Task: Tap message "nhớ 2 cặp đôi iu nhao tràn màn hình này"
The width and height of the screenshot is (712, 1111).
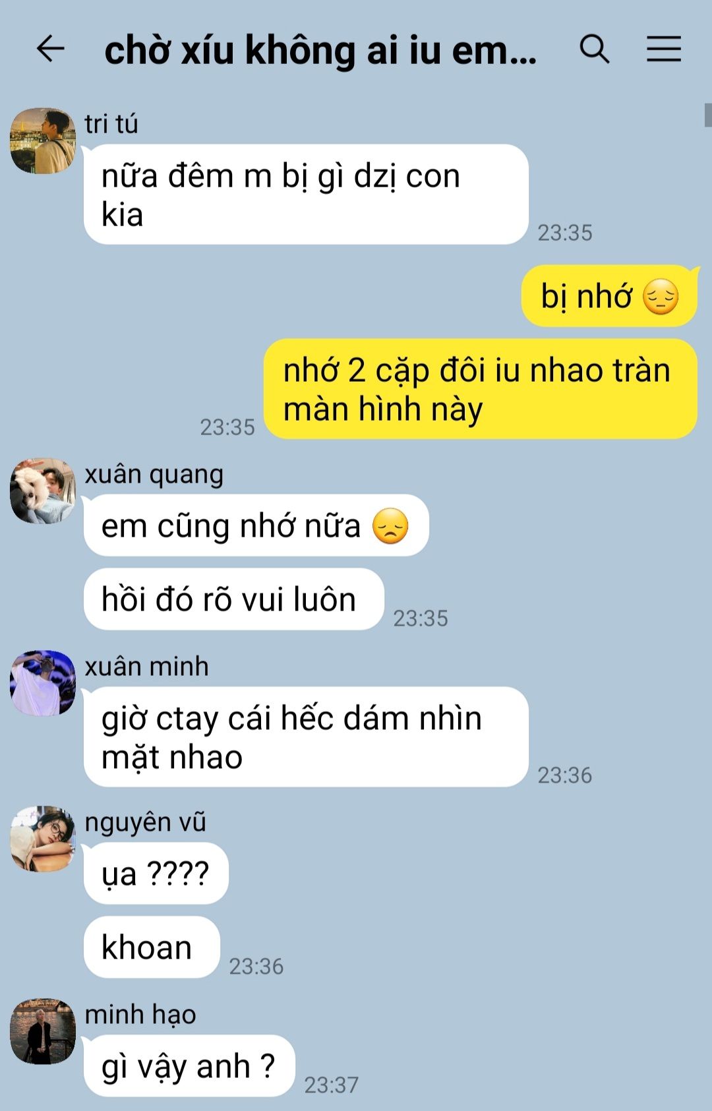Action: [480, 389]
